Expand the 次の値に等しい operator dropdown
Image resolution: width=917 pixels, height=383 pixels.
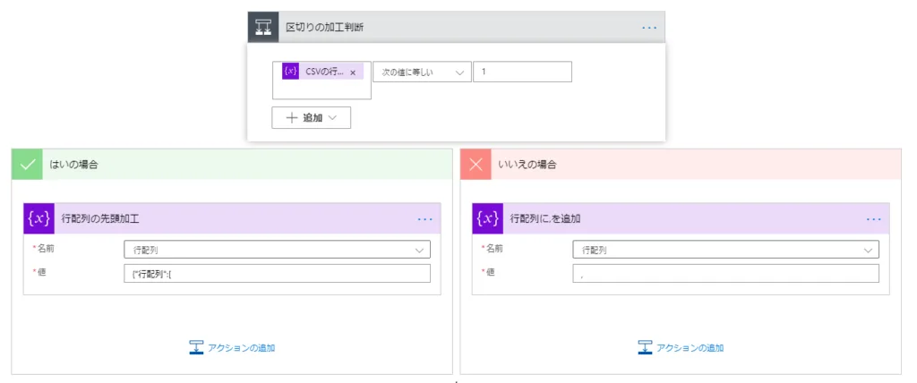(422, 72)
